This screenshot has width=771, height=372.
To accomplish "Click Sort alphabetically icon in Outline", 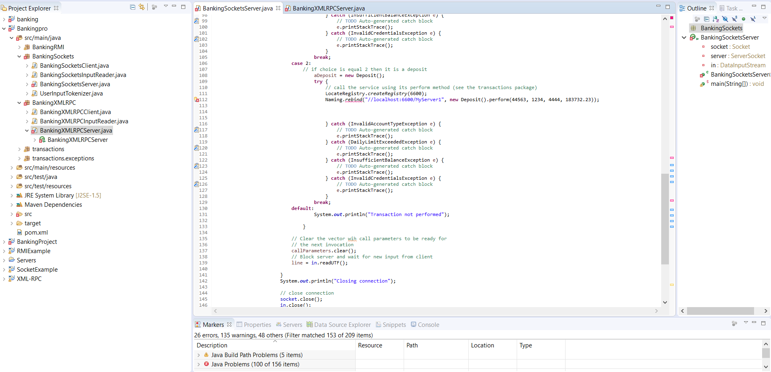I will tap(716, 19).
